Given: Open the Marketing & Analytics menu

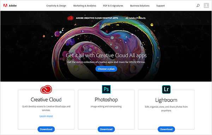Looking at the screenshot, I should click(85, 6).
